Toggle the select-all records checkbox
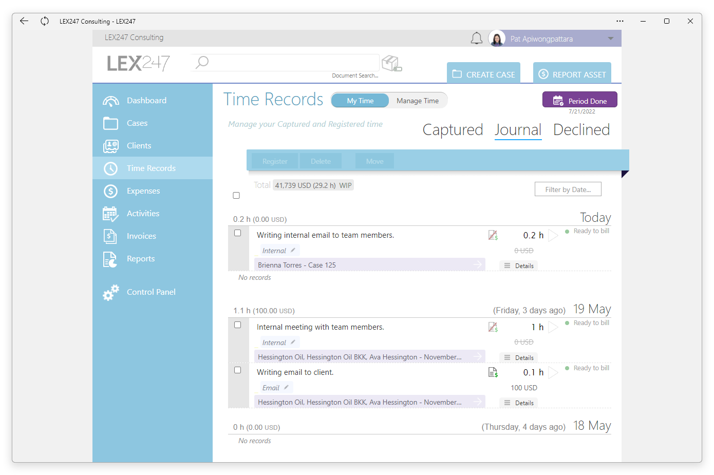714x475 pixels. click(x=236, y=195)
